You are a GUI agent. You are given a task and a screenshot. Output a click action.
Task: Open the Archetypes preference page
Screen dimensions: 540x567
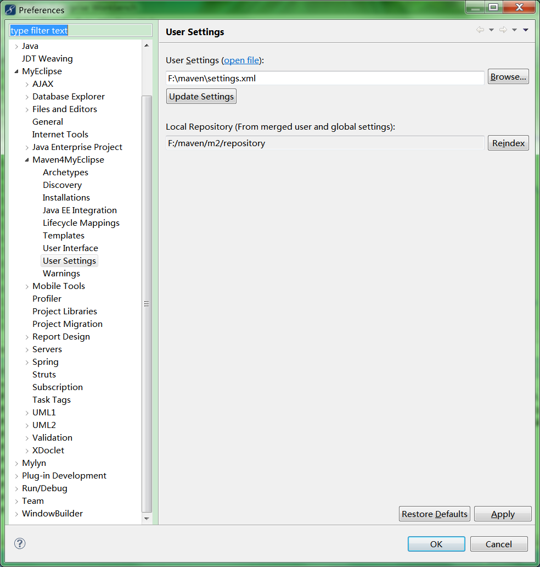click(x=65, y=173)
